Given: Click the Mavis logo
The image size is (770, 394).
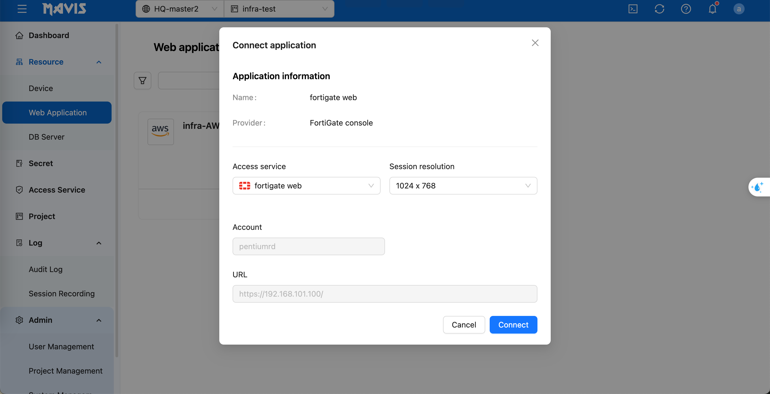Looking at the screenshot, I should (x=64, y=9).
